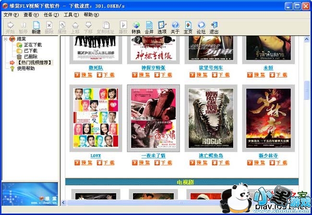
Task: Collapse the 维棠 tree root node
Action: pos(5,39)
